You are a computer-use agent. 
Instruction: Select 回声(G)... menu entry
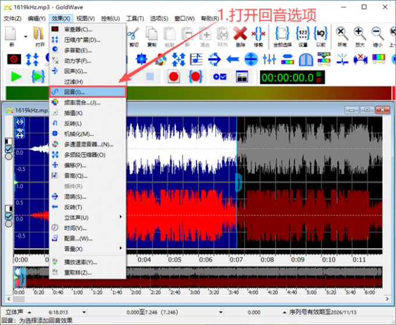coord(87,71)
